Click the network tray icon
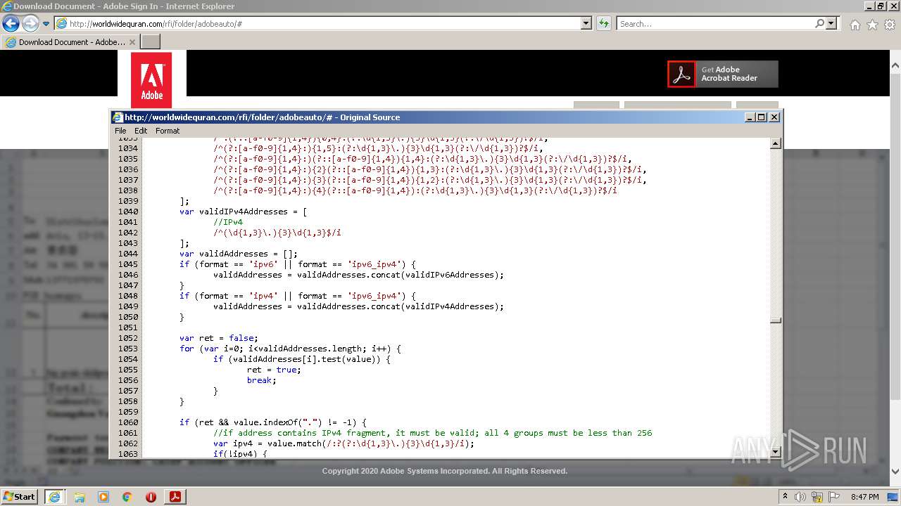This screenshot has height=506, width=901. pyautogui.click(x=817, y=497)
